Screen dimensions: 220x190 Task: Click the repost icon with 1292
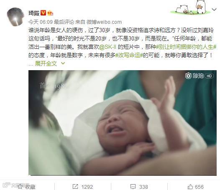point(83,187)
